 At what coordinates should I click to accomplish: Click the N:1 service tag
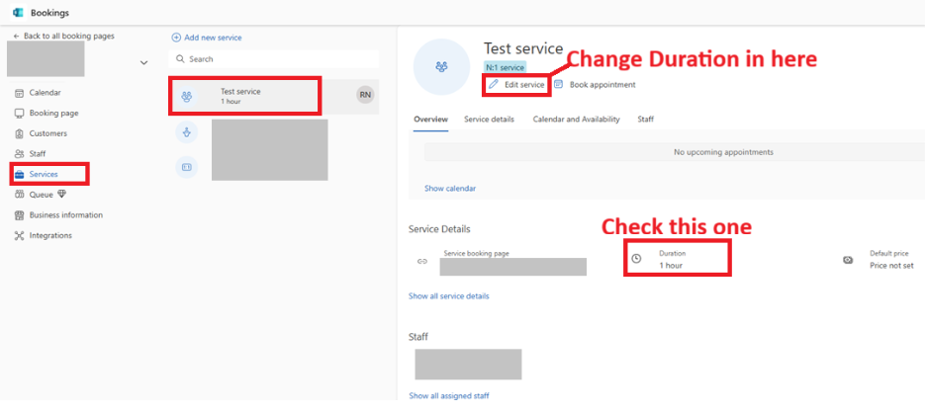click(x=505, y=67)
